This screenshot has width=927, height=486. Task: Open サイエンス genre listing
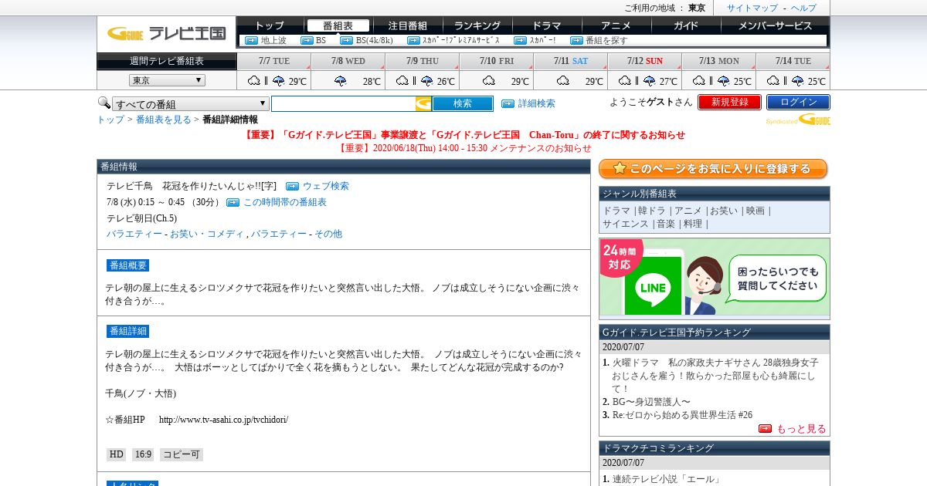pyautogui.click(x=625, y=224)
